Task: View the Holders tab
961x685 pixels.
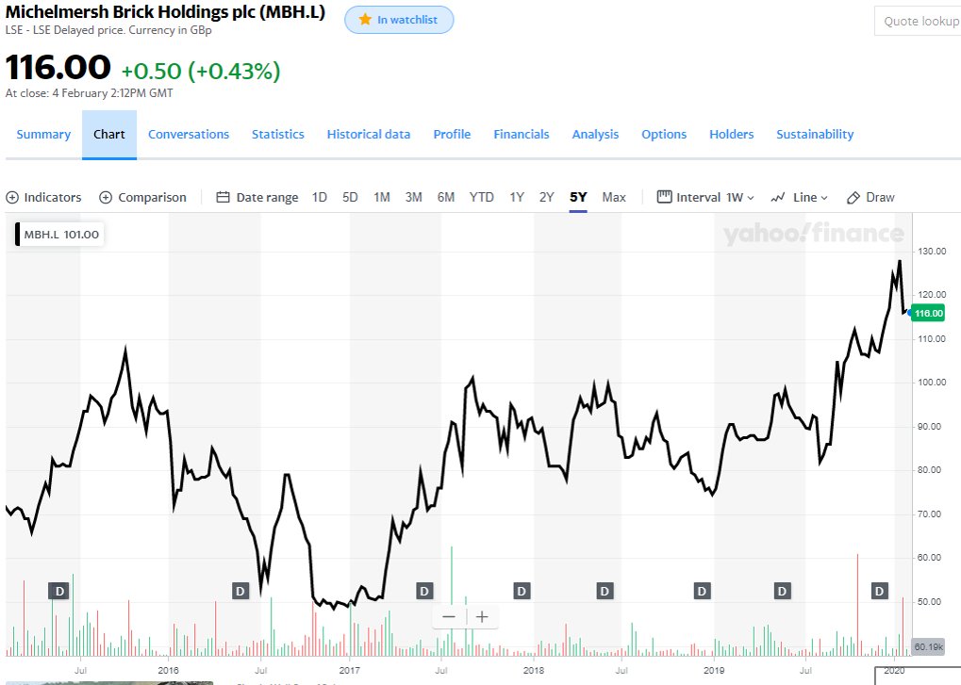Action: click(731, 134)
